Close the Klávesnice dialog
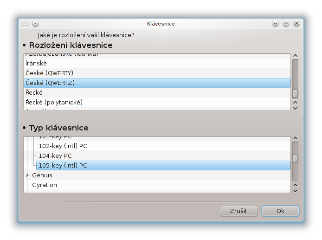The image size is (322, 240). (296, 24)
